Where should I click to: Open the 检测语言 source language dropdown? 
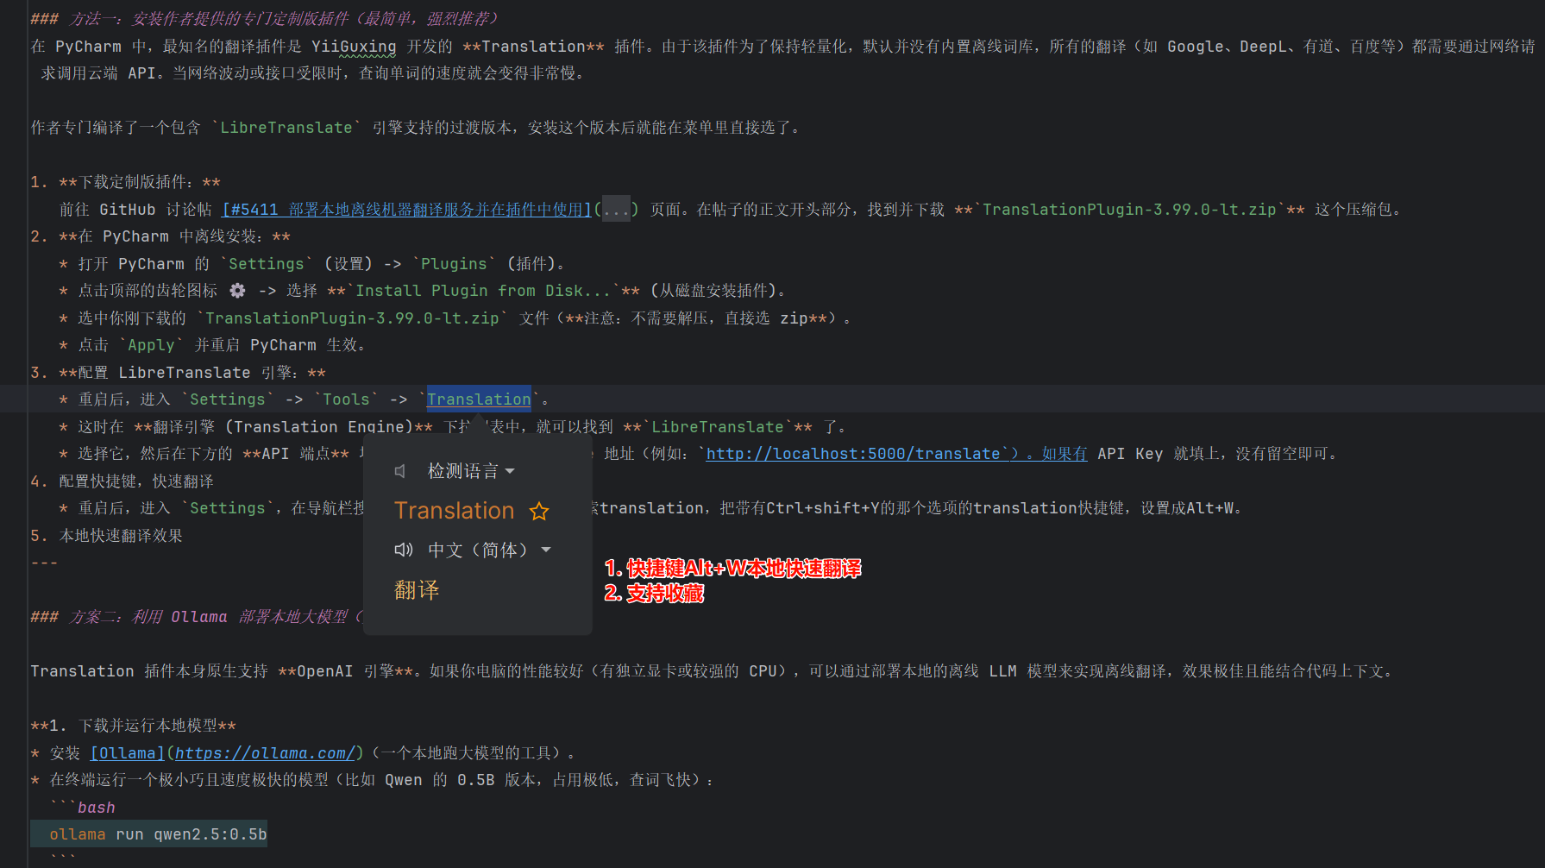coord(471,471)
